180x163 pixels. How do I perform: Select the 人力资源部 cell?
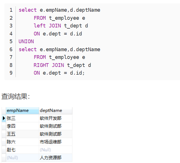click(x=56, y=158)
